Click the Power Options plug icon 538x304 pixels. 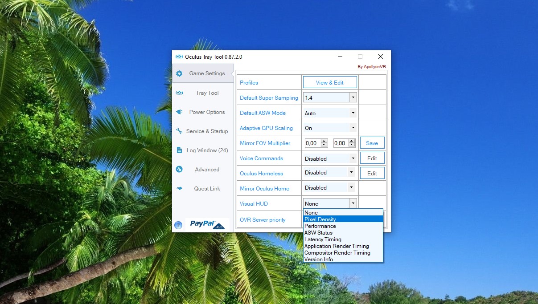point(179,112)
